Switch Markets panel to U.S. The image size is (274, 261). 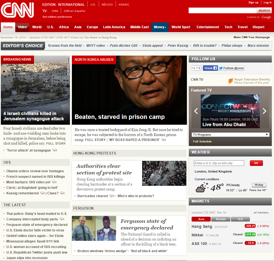240,219
